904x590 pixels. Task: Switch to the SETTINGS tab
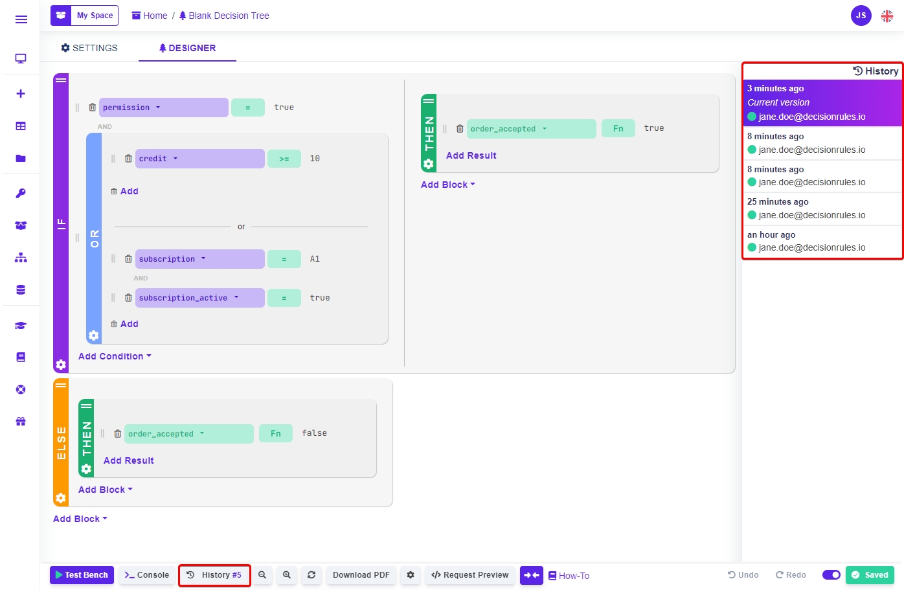[89, 48]
